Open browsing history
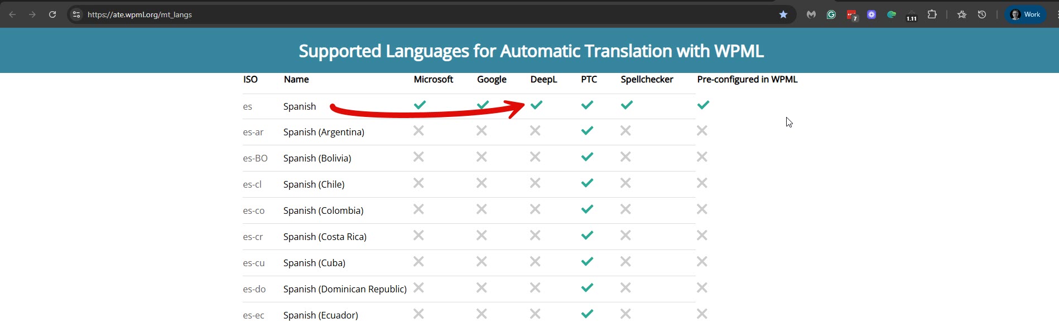The height and width of the screenshot is (328, 1059). point(982,14)
